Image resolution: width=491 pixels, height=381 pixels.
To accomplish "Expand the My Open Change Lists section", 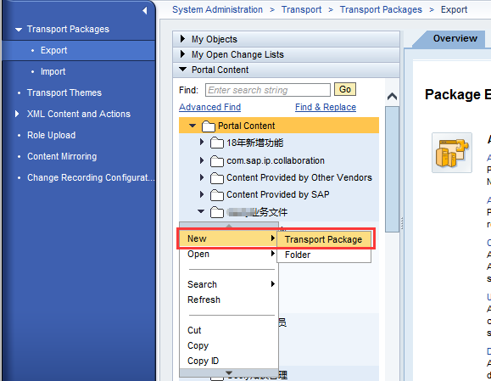I will pos(182,54).
